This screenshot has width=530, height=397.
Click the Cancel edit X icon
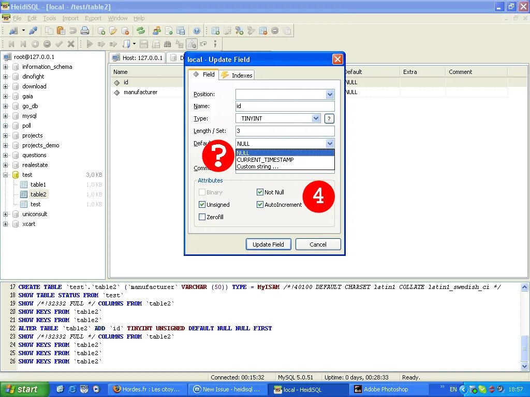click(x=70, y=44)
